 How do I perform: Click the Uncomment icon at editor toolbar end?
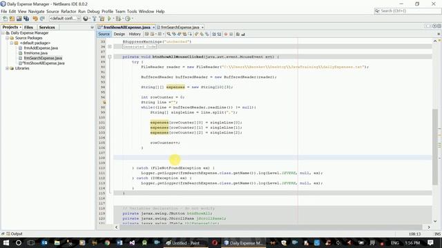[243, 34]
